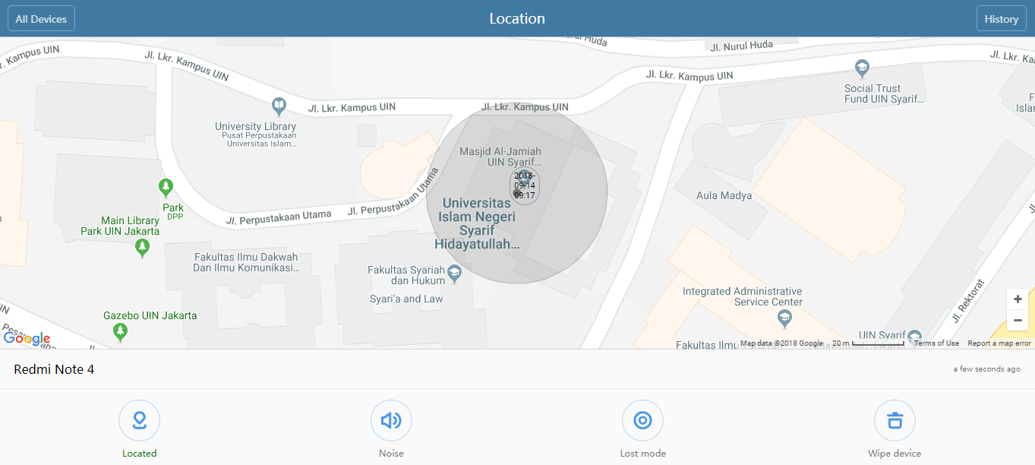1035x465 pixels.
Task: Click the Park DPP tree marker
Action: (166, 186)
